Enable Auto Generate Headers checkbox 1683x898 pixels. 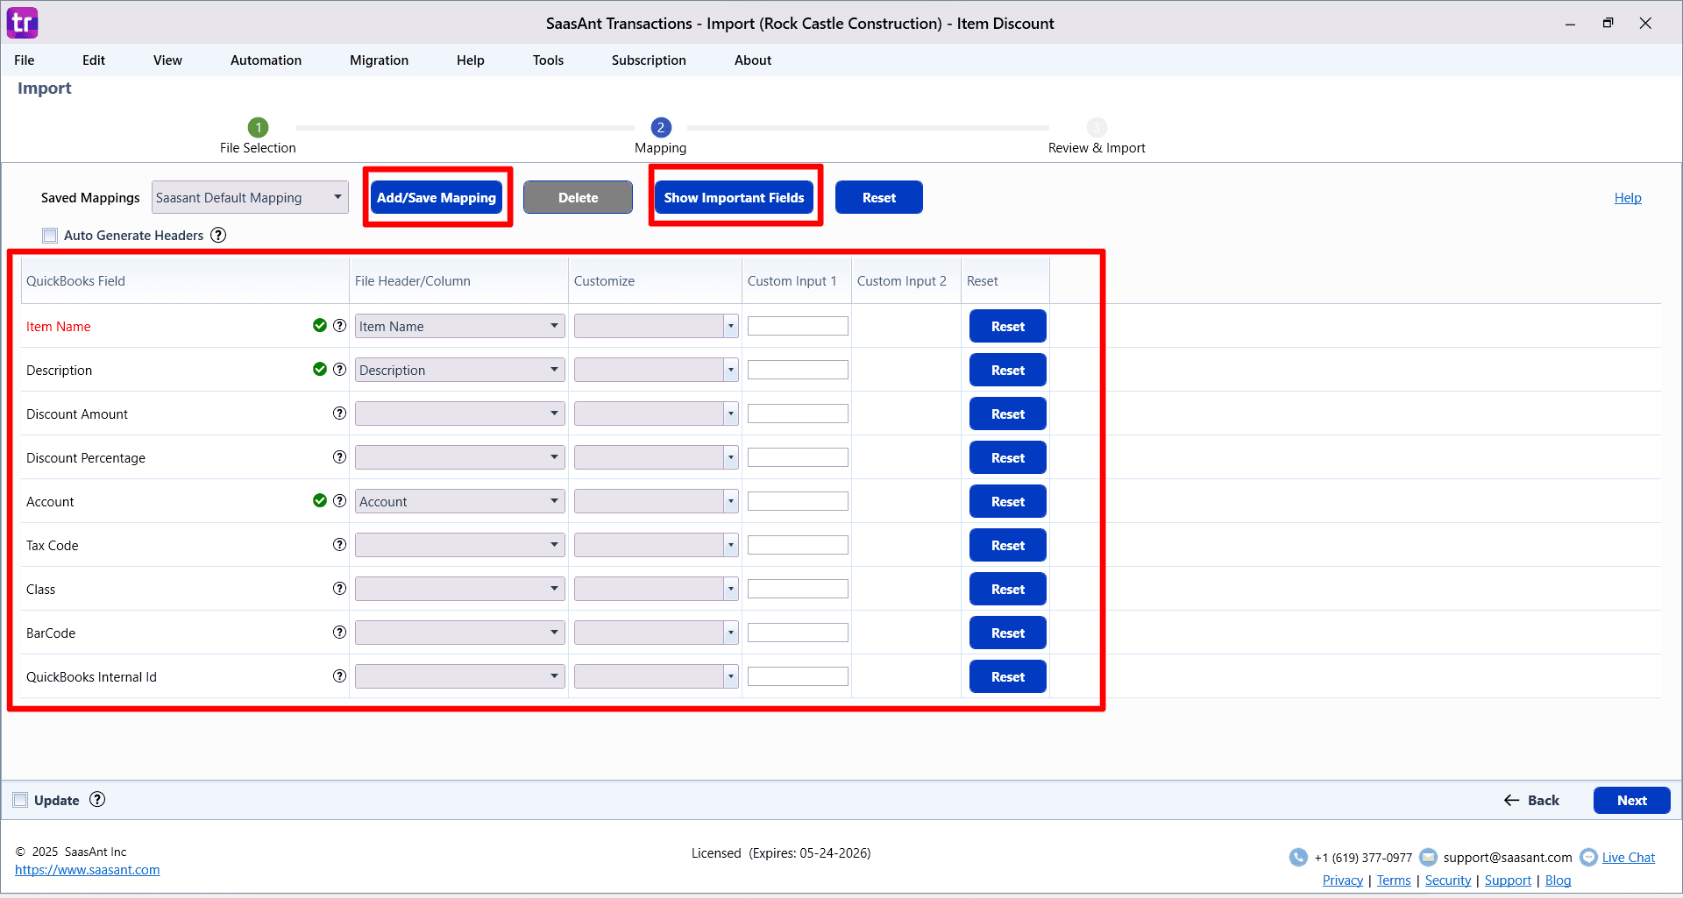click(50, 235)
